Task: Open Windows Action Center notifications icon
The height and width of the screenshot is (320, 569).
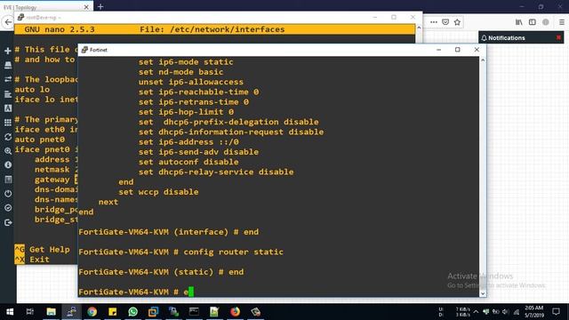Action: pyautogui.click(x=556, y=312)
